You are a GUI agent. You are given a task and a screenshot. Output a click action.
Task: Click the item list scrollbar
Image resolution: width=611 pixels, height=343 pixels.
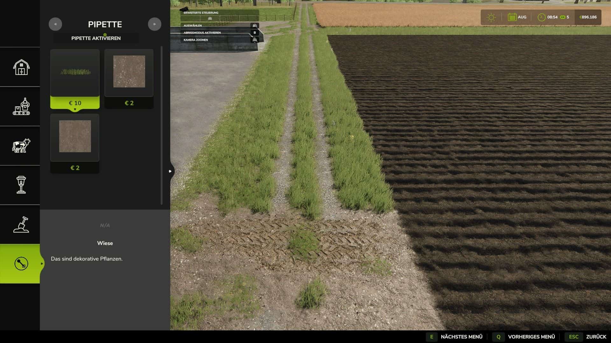[162, 125]
